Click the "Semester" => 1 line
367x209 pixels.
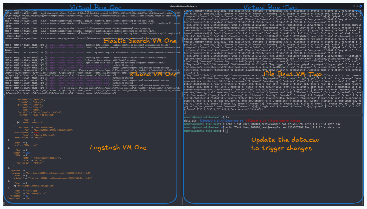(19, 196)
